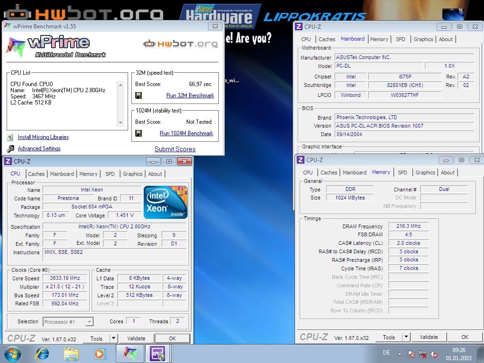Click OK button in CPU window
The height and width of the screenshot is (363, 484).
(172, 338)
